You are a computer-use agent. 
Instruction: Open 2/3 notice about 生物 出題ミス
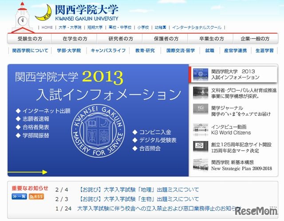(x=139, y=199)
